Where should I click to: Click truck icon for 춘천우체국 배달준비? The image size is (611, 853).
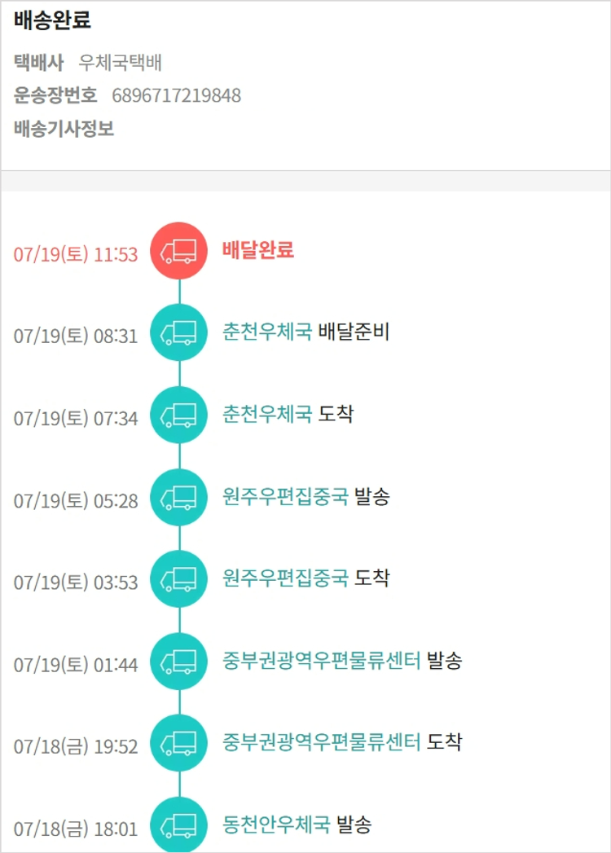179,332
